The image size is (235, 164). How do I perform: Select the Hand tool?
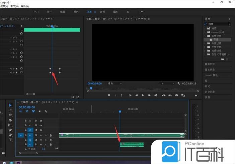10,135
